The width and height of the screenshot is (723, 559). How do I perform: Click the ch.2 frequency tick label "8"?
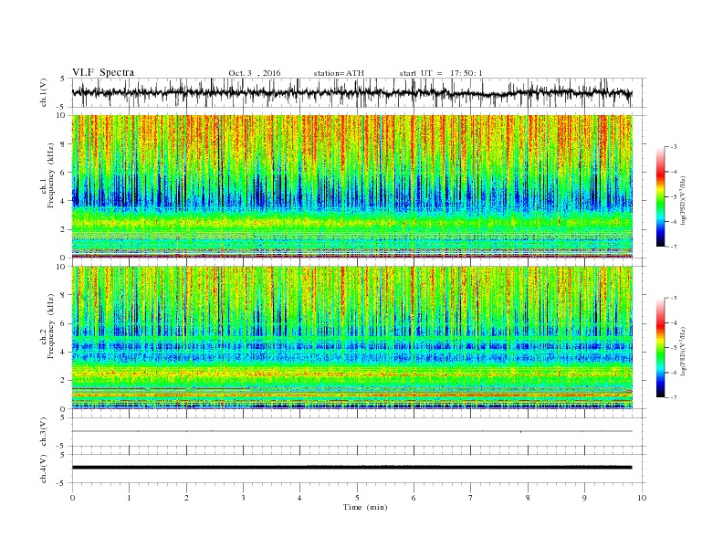63,295
